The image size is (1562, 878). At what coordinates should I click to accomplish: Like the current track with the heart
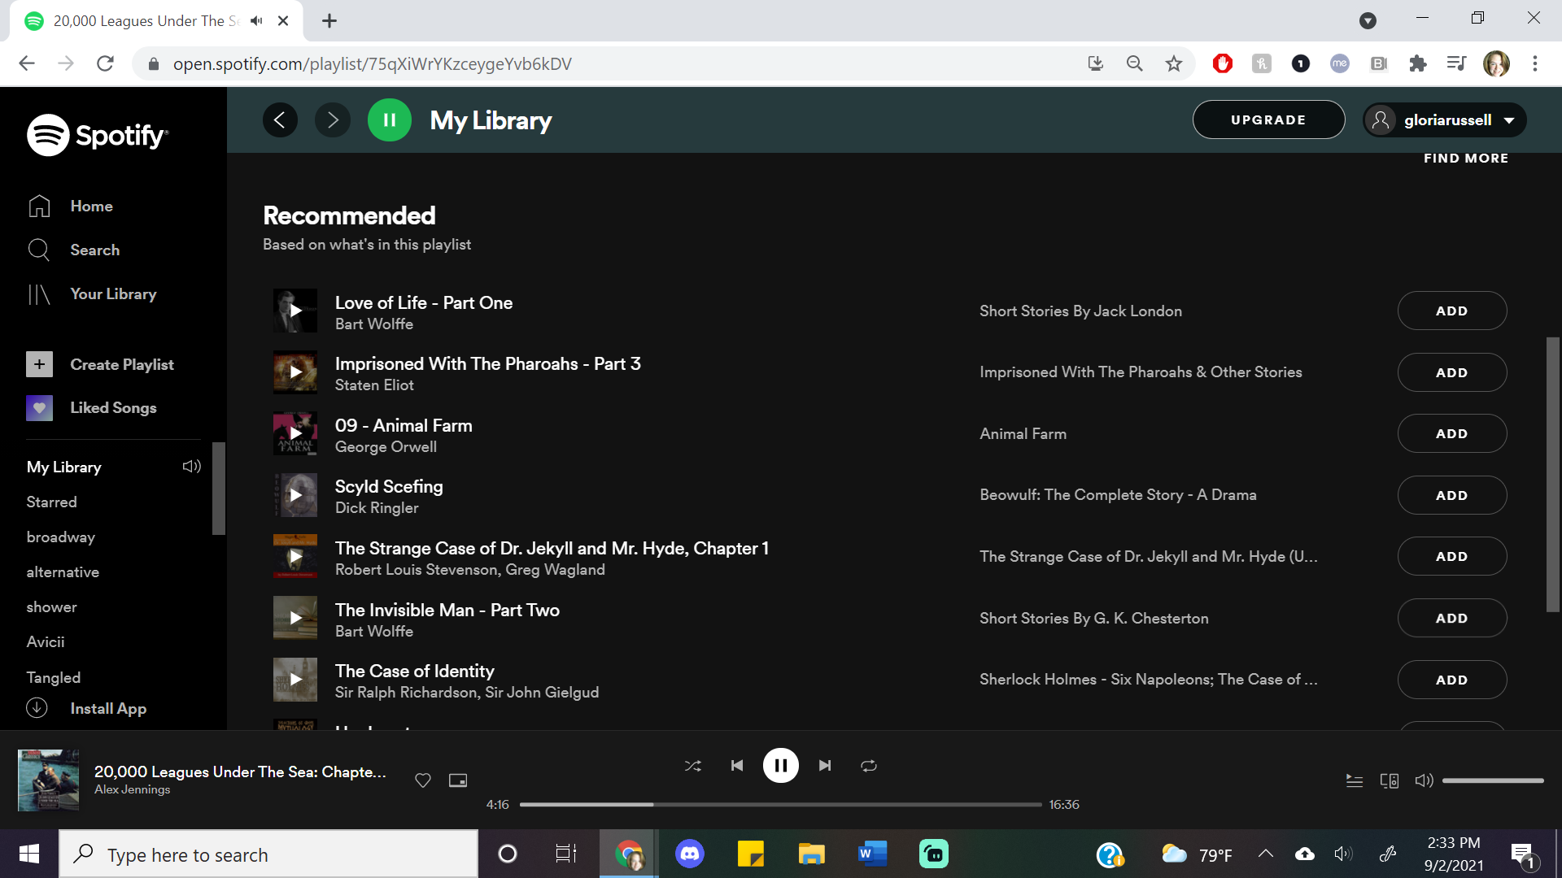(x=423, y=780)
